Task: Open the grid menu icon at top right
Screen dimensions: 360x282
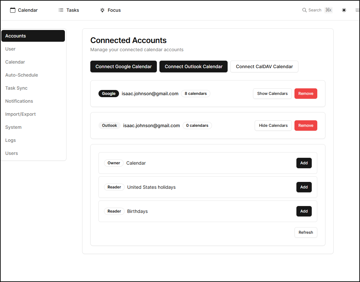Action: pyautogui.click(x=357, y=10)
